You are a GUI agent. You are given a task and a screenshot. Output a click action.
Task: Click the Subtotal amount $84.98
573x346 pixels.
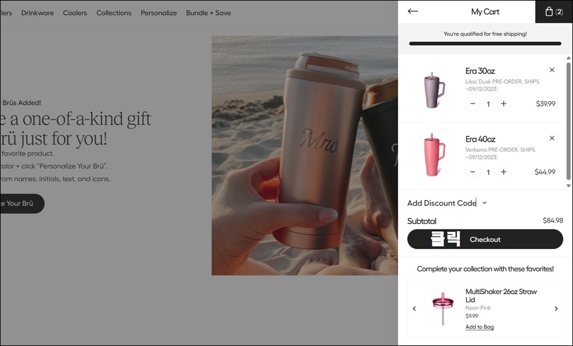pyautogui.click(x=553, y=221)
